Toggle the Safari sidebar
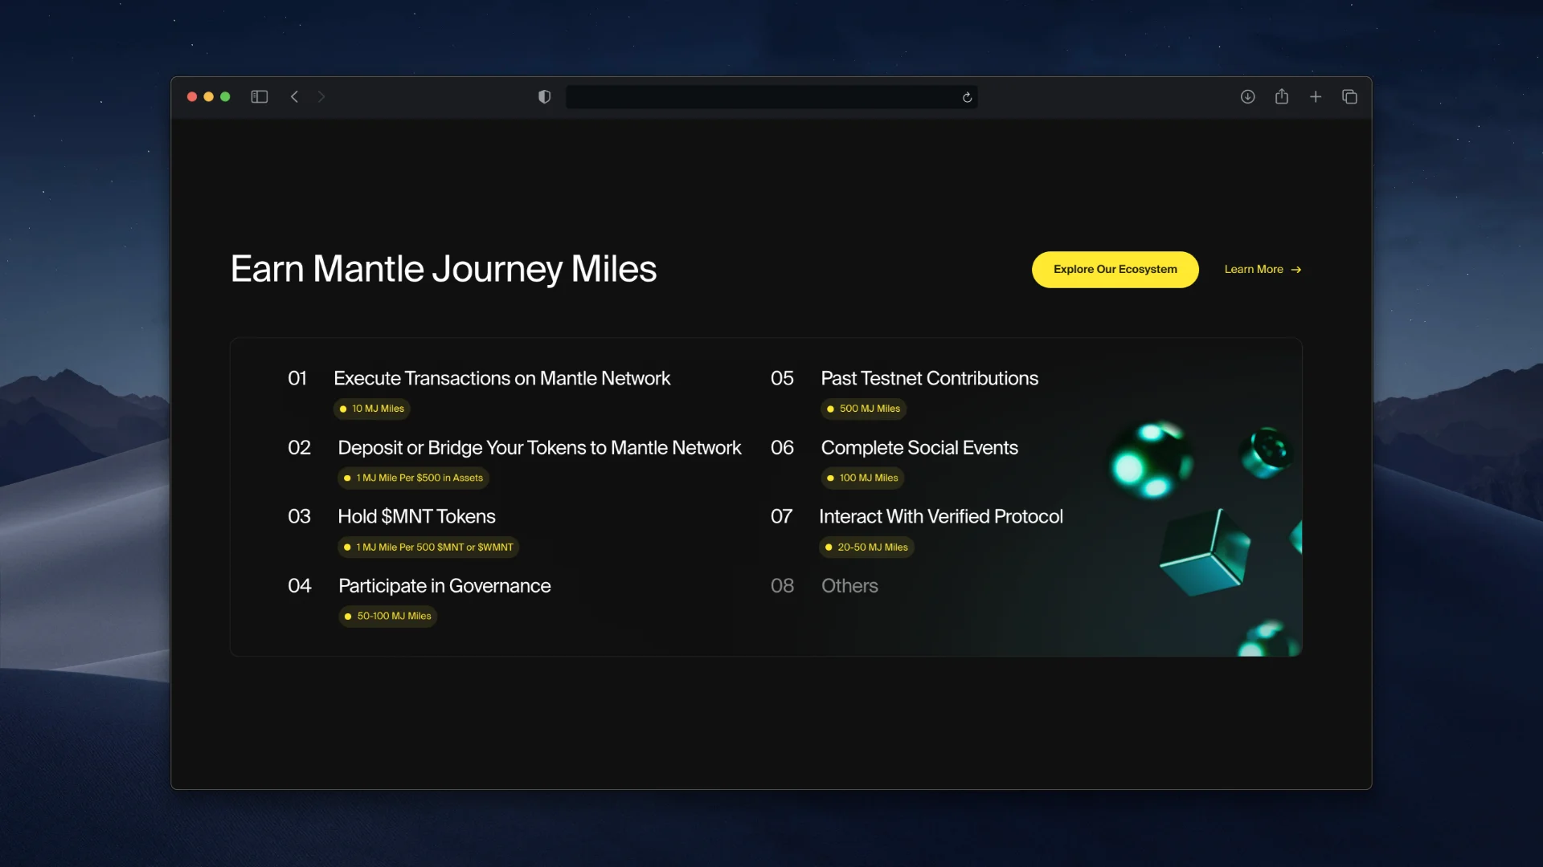 259,96
